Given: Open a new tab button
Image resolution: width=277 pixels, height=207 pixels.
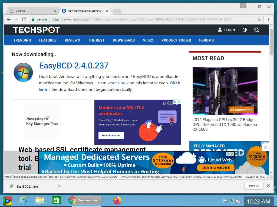Looking at the screenshot, I should [x=117, y=11].
